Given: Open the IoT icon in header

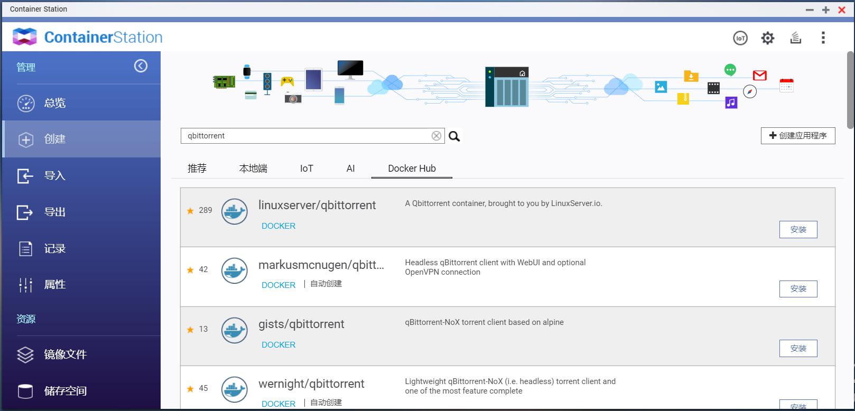Looking at the screenshot, I should coord(740,38).
